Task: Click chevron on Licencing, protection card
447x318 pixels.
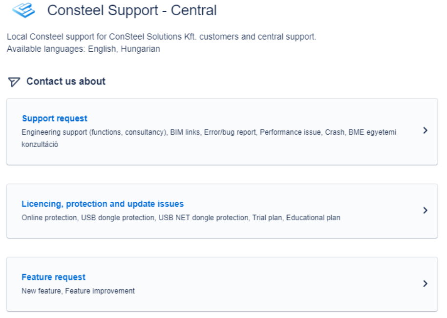Action: [x=426, y=210]
